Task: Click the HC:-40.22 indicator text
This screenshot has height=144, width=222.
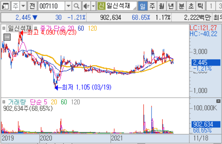Action: (203, 34)
